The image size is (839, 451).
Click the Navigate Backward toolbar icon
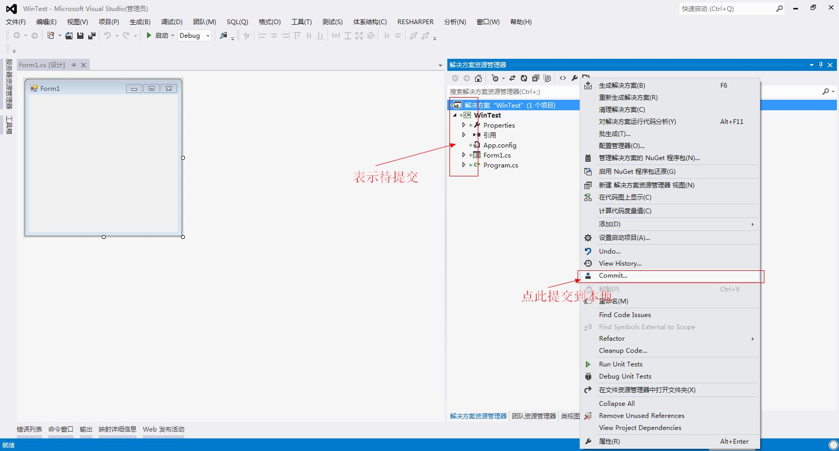(x=17, y=35)
